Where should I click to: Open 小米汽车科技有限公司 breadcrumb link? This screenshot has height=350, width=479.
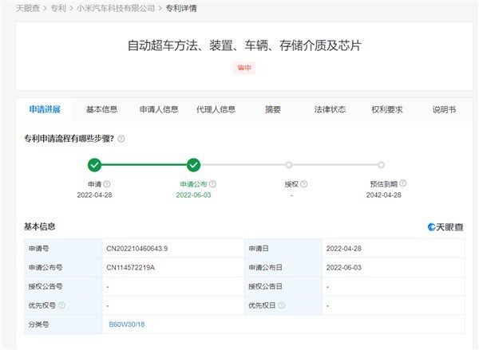116,8
